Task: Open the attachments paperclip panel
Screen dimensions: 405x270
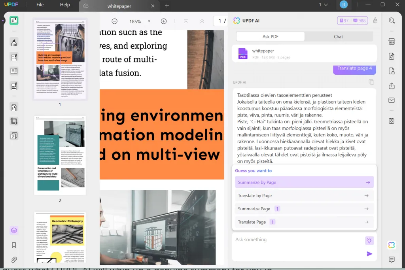Action: tap(14, 260)
